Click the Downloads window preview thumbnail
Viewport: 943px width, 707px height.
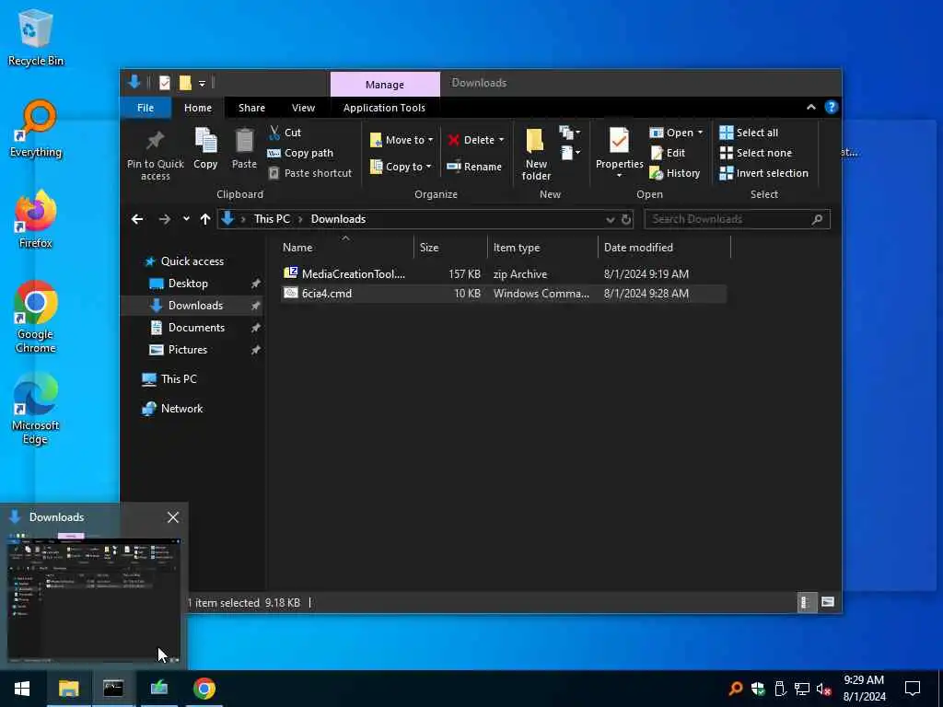pos(94,598)
